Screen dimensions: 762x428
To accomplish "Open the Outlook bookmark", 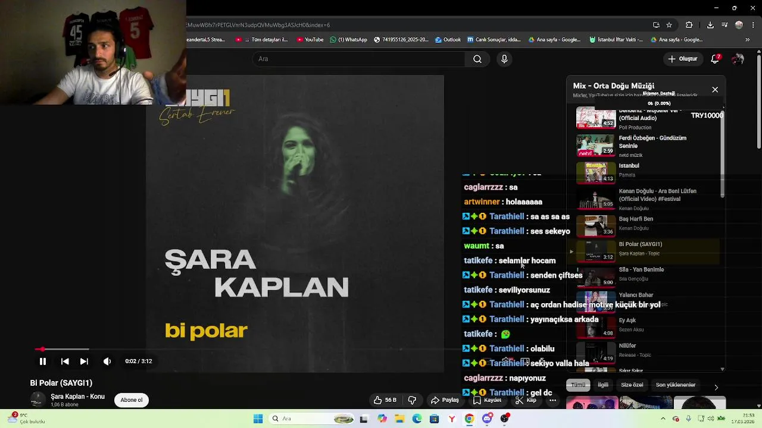I will [448, 40].
